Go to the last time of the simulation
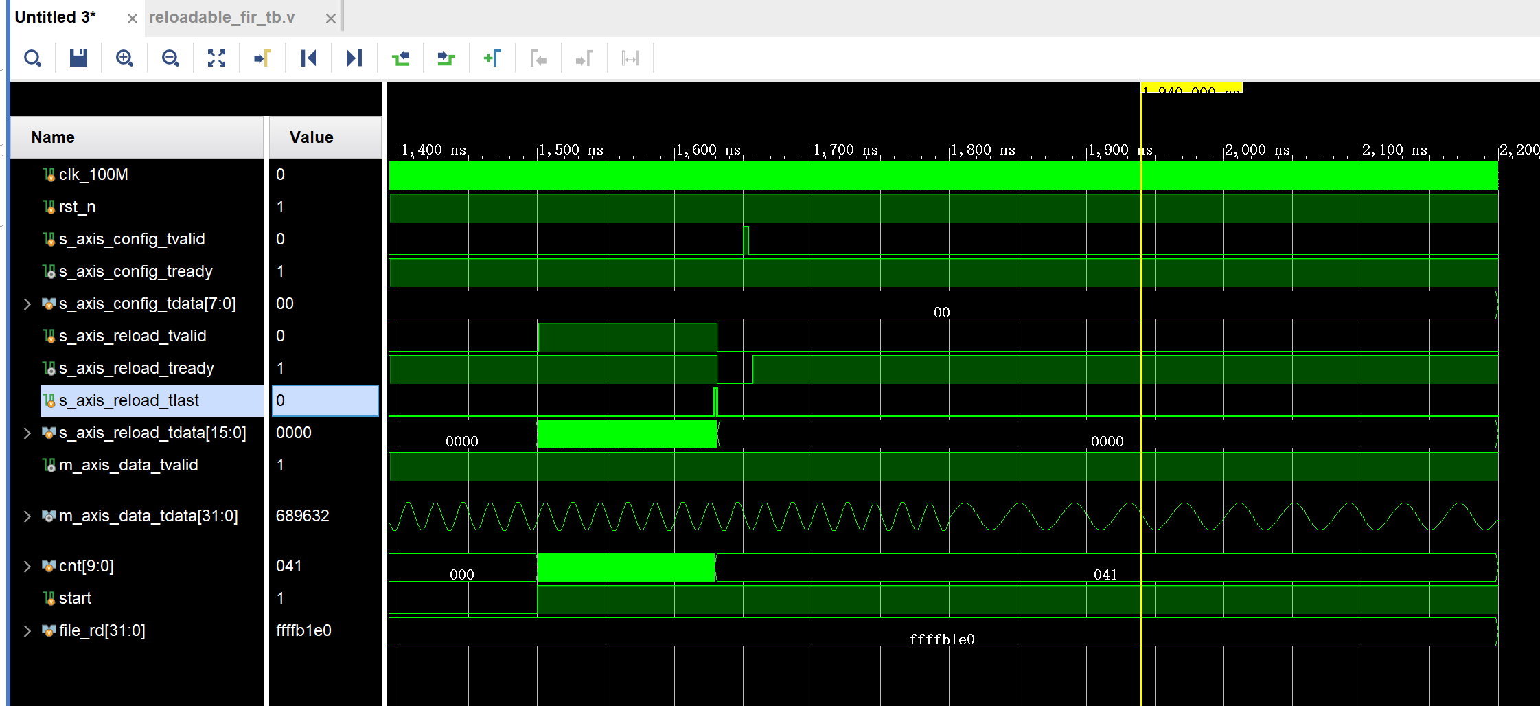1540x706 pixels. (x=354, y=58)
